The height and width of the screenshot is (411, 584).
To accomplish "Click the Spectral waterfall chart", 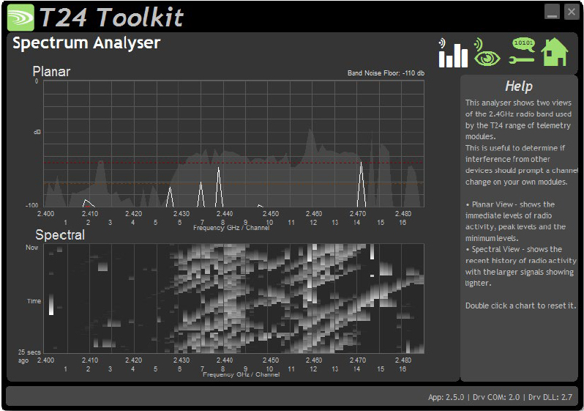I will tap(234, 298).
